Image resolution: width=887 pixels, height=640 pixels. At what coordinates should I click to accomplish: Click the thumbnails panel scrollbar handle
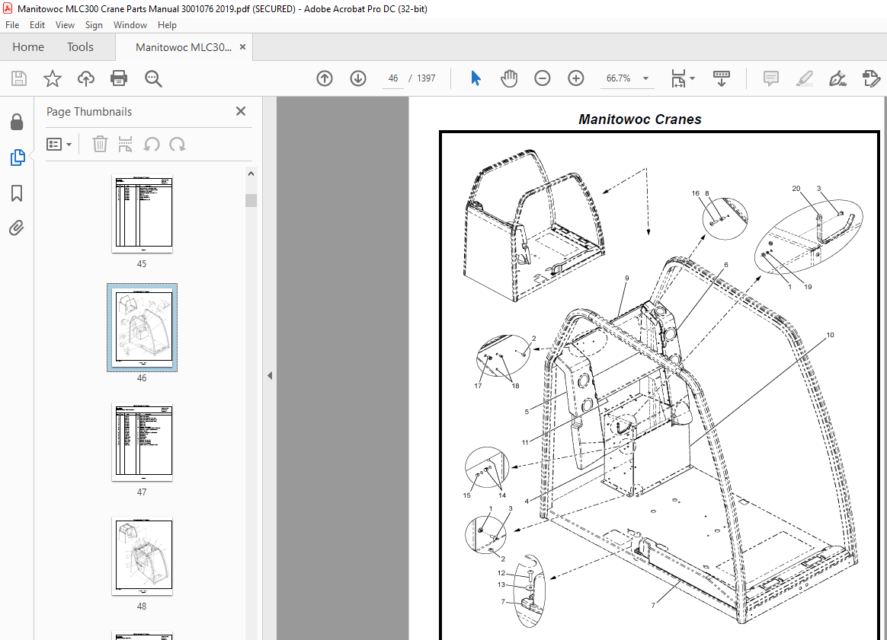pyautogui.click(x=251, y=201)
